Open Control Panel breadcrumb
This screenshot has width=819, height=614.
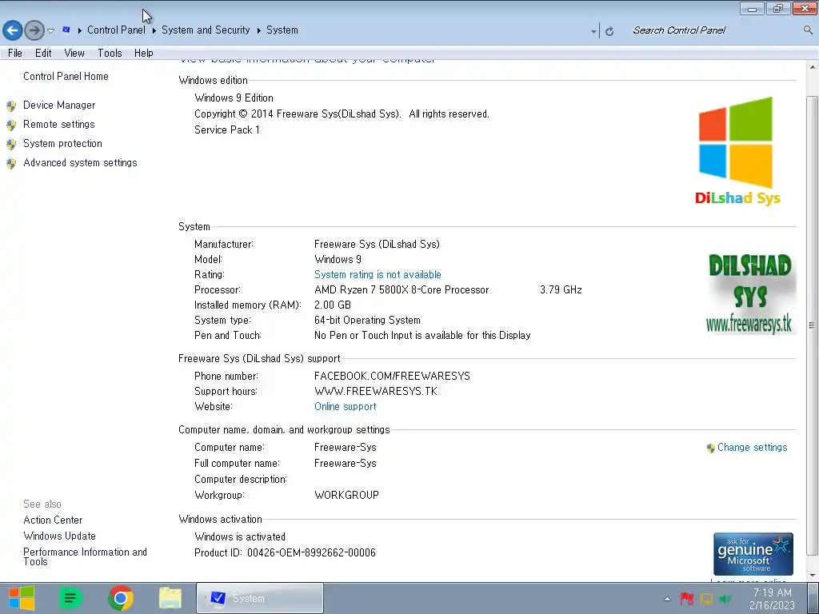pos(116,30)
